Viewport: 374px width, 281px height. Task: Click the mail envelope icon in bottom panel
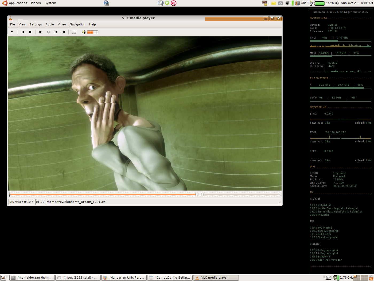point(329,278)
